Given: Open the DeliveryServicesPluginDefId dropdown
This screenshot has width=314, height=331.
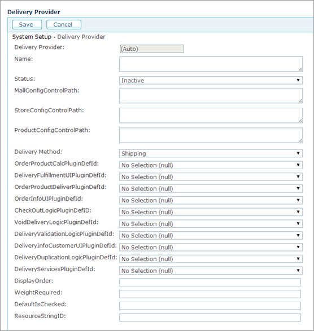Looking at the screenshot, I should (x=211, y=271).
